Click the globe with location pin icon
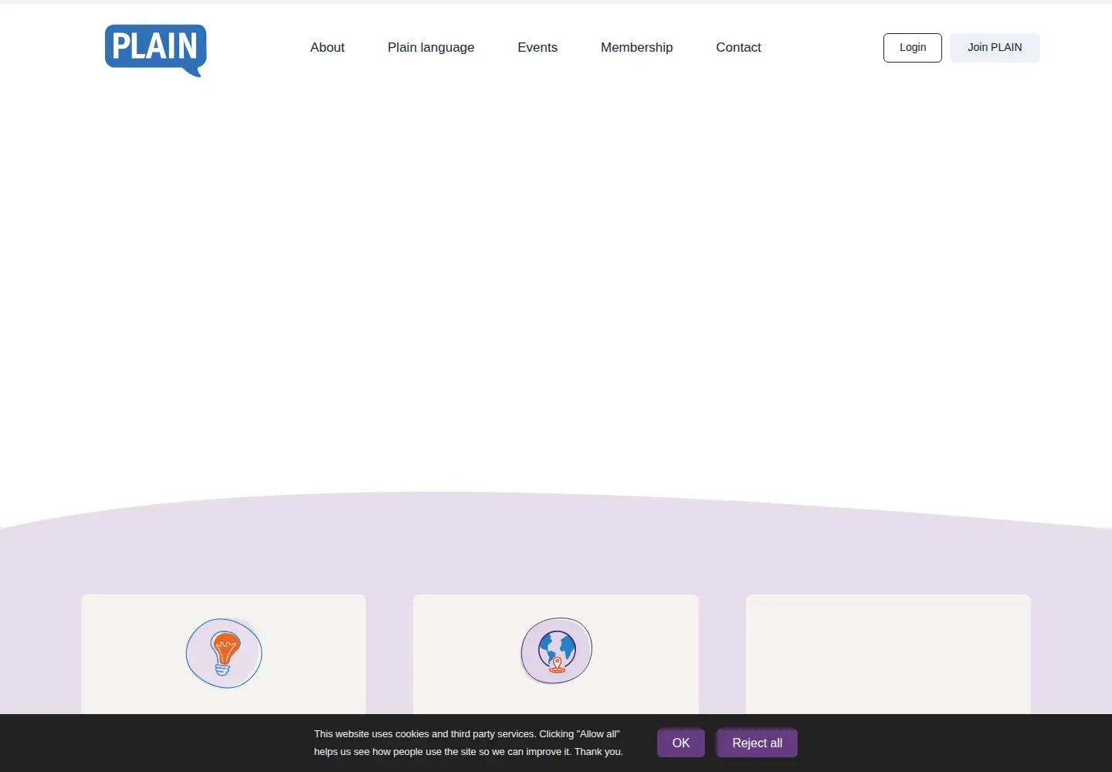 click(557, 651)
